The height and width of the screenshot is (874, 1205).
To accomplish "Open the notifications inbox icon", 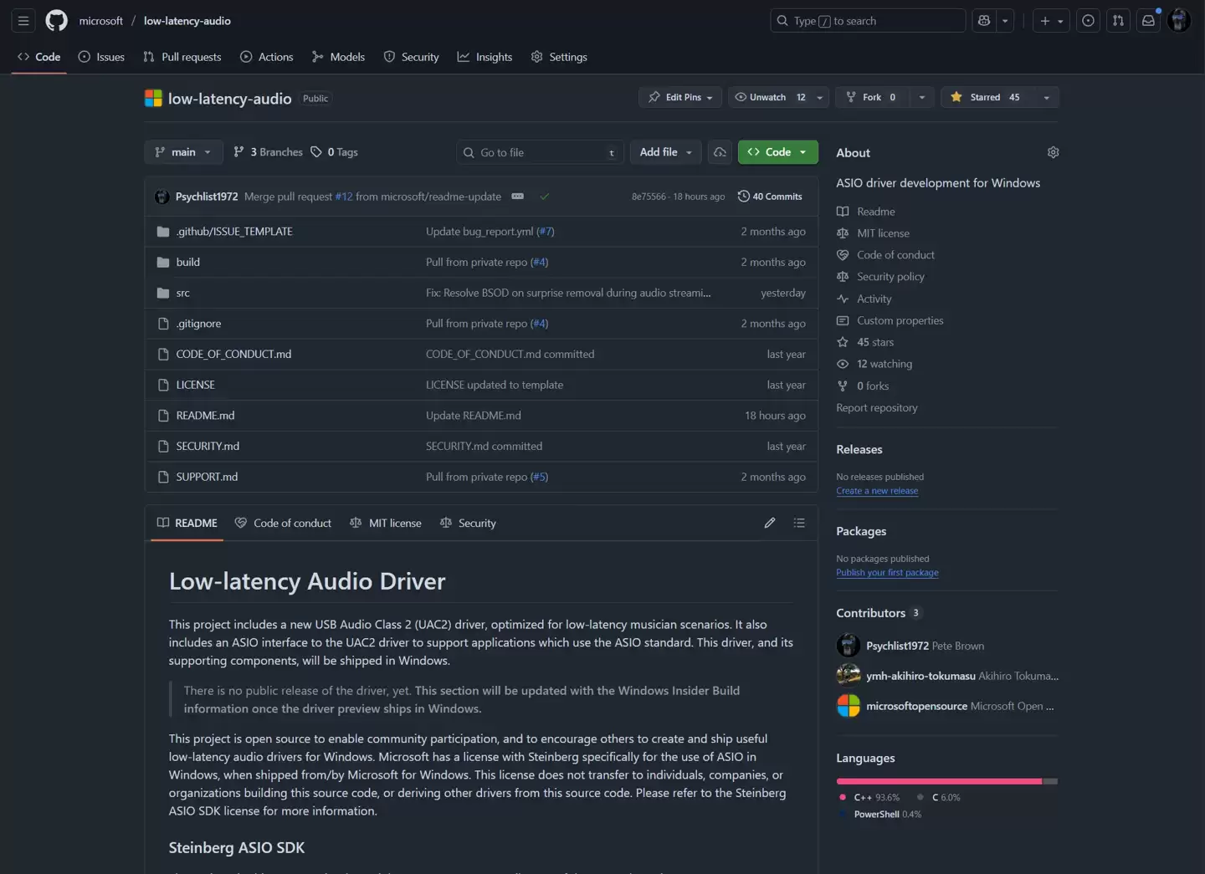I will [x=1148, y=21].
